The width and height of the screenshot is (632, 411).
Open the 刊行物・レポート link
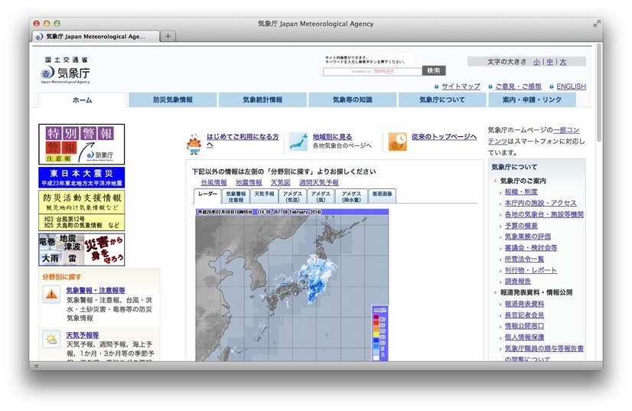click(531, 270)
